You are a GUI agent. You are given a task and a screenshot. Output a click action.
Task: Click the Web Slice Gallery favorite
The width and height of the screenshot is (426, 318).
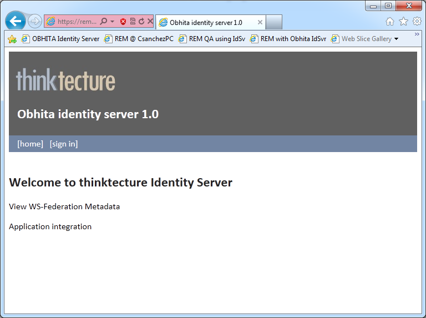[x=361, y=39]
